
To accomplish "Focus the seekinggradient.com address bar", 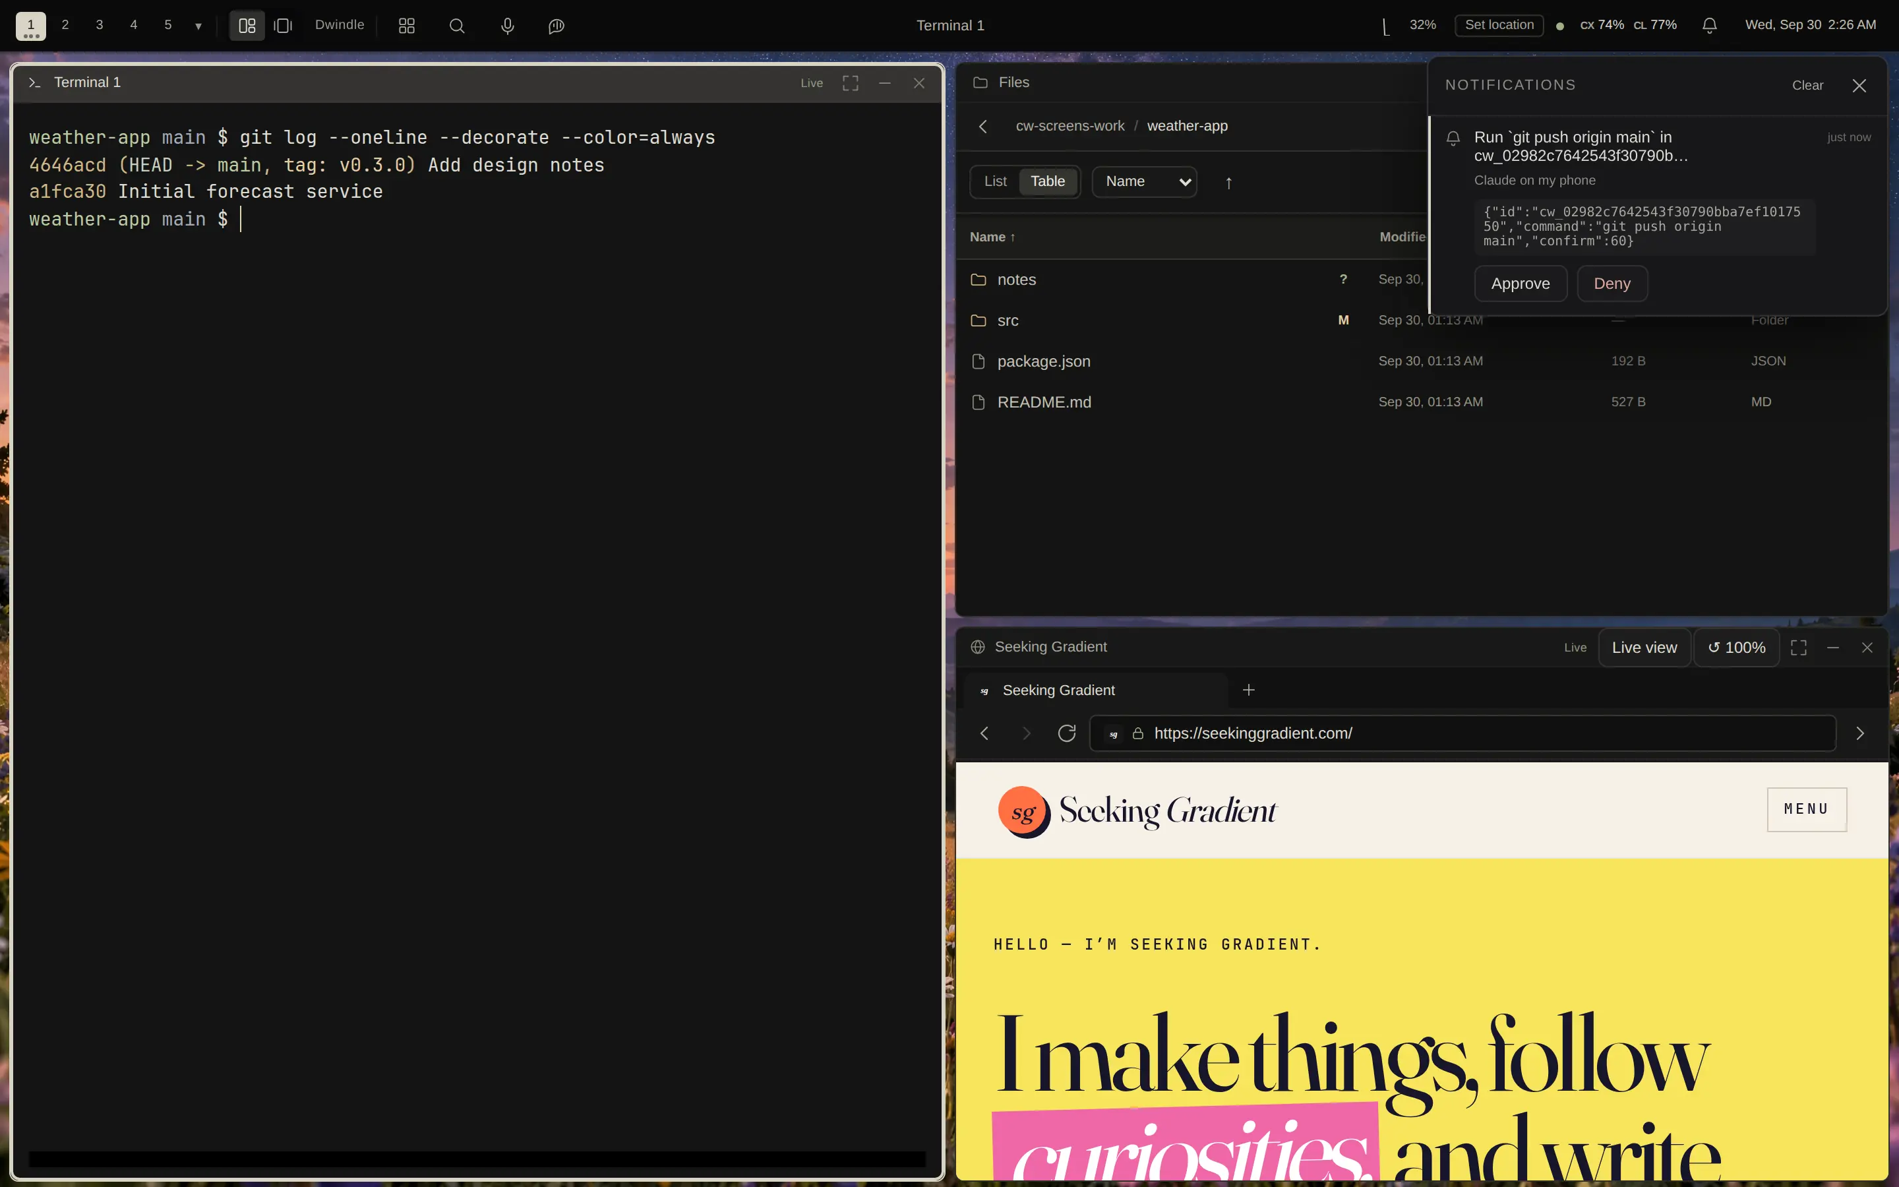I will (x=1462, y=733).
